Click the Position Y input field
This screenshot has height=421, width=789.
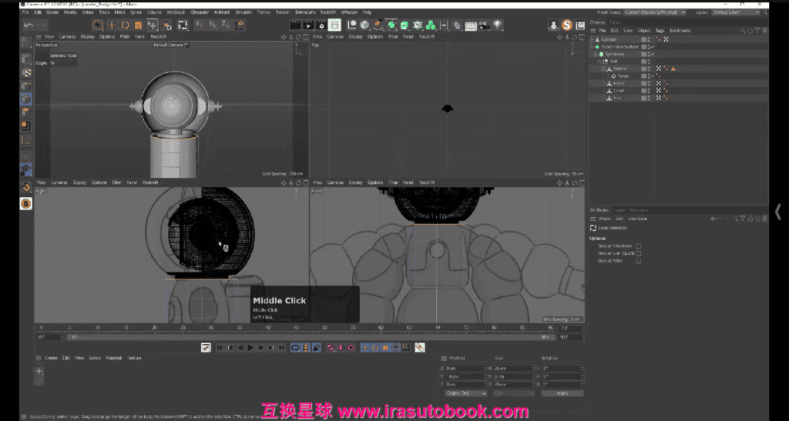tap(465, 376)
